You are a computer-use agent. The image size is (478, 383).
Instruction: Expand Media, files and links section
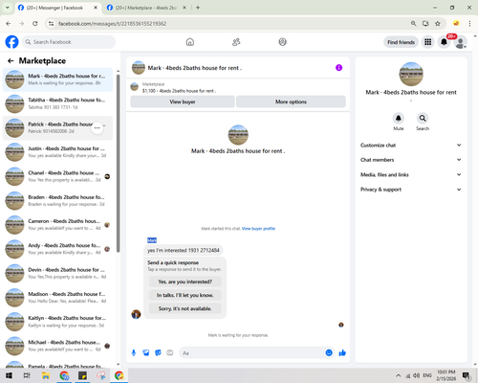411,174
